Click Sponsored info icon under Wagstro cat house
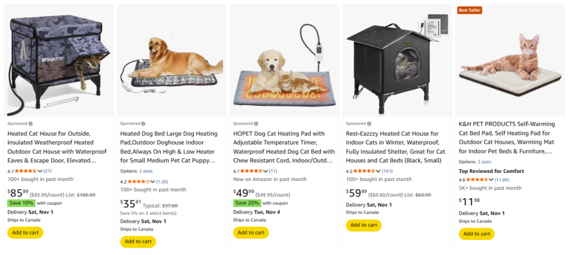 point(31,124)
